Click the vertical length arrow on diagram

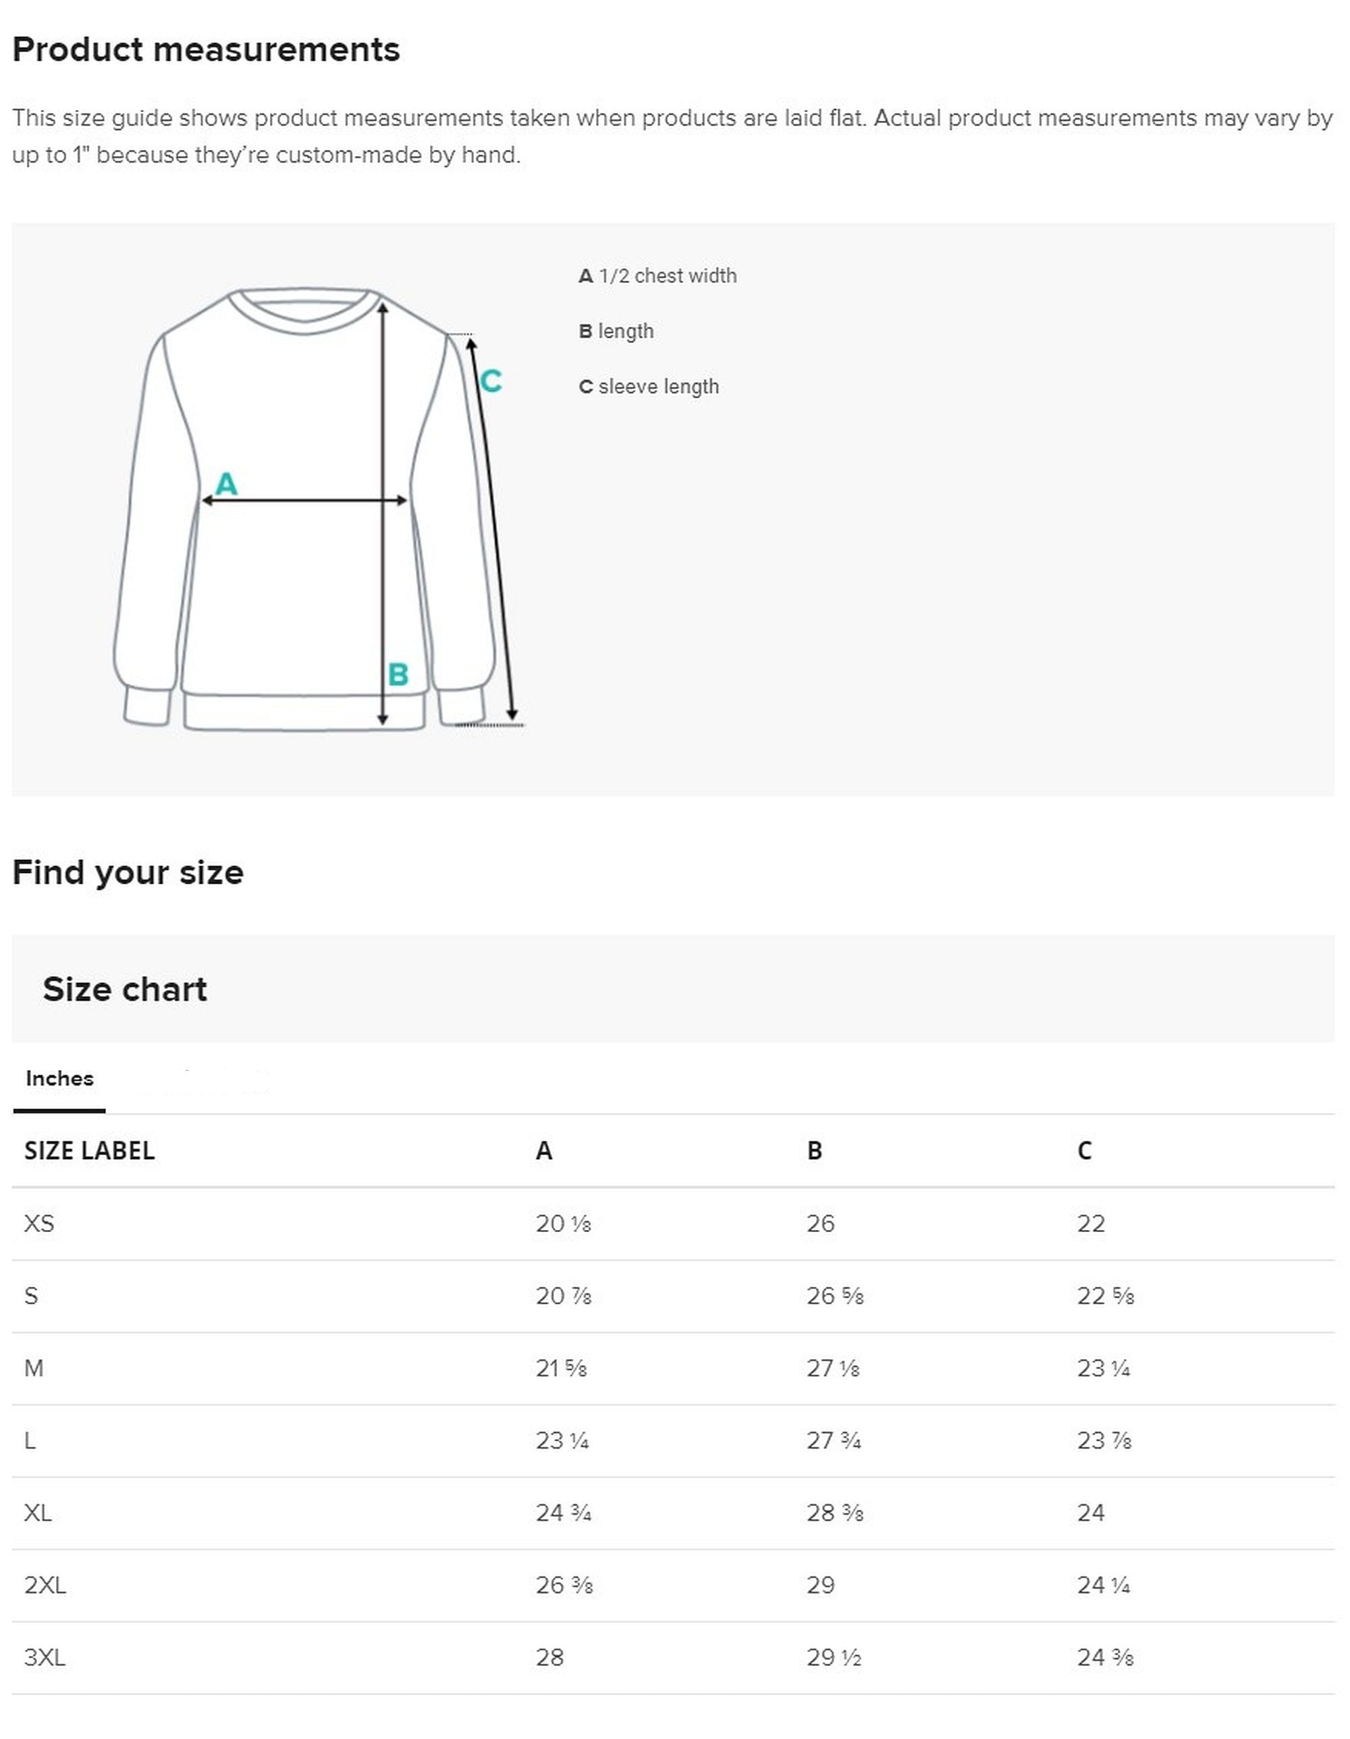[383, 513]
